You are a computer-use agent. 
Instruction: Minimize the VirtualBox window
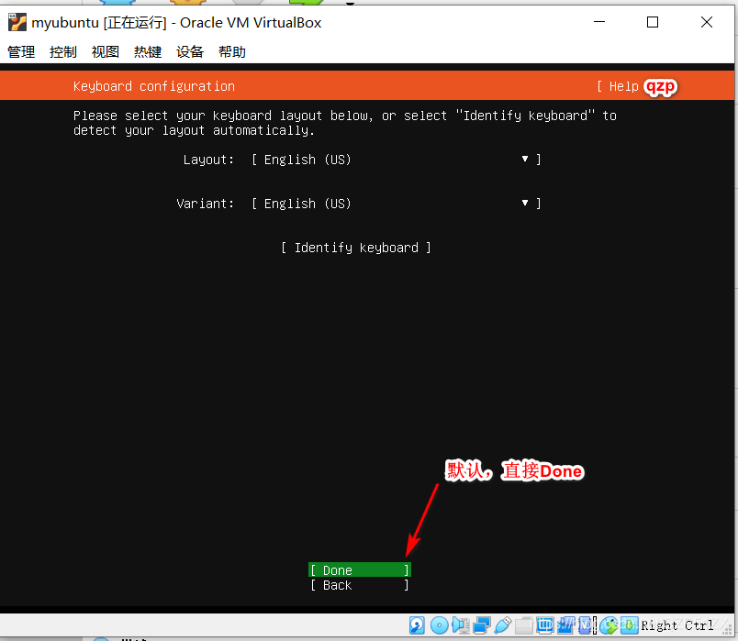[599, 22]
